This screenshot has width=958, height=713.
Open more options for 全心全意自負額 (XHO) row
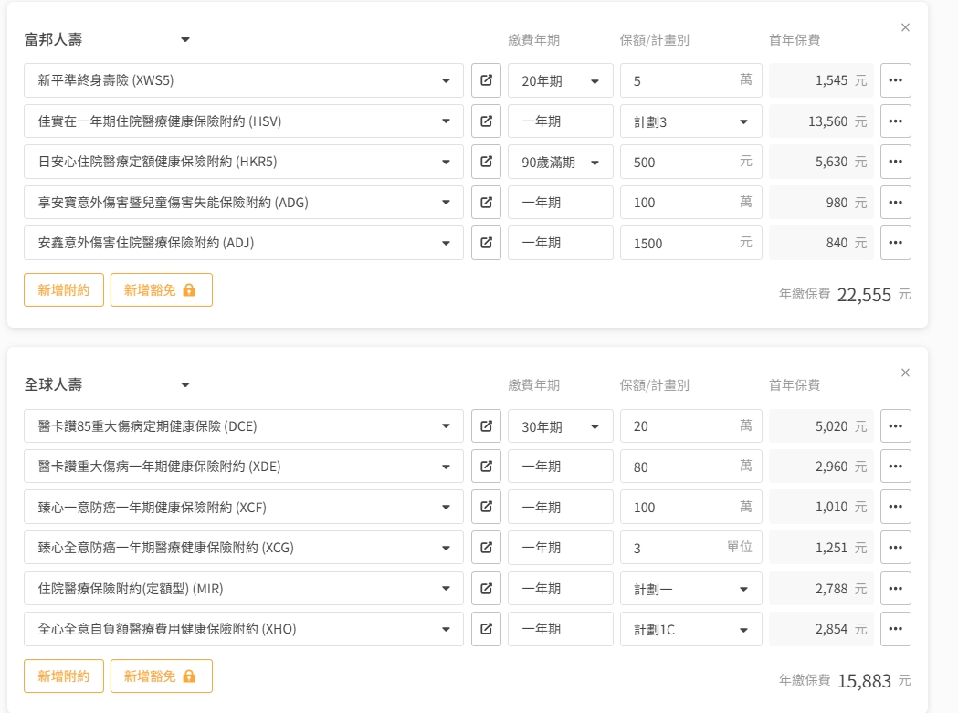(x=895, y=629)
